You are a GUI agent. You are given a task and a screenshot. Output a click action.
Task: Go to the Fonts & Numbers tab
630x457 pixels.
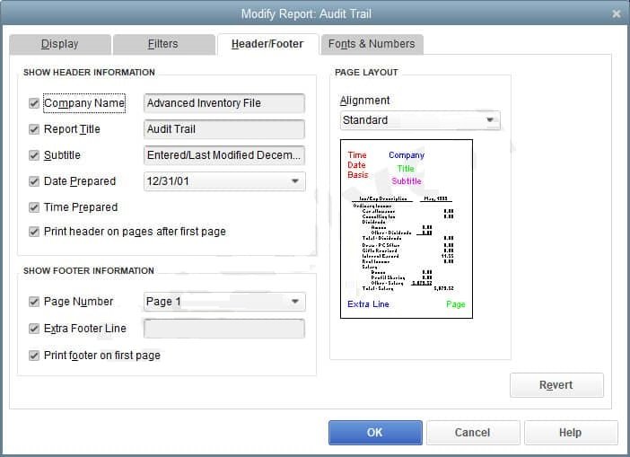click(372, 44)
